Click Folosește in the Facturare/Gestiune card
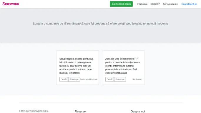This screenshot has height=113, width=201. point(74,79)
